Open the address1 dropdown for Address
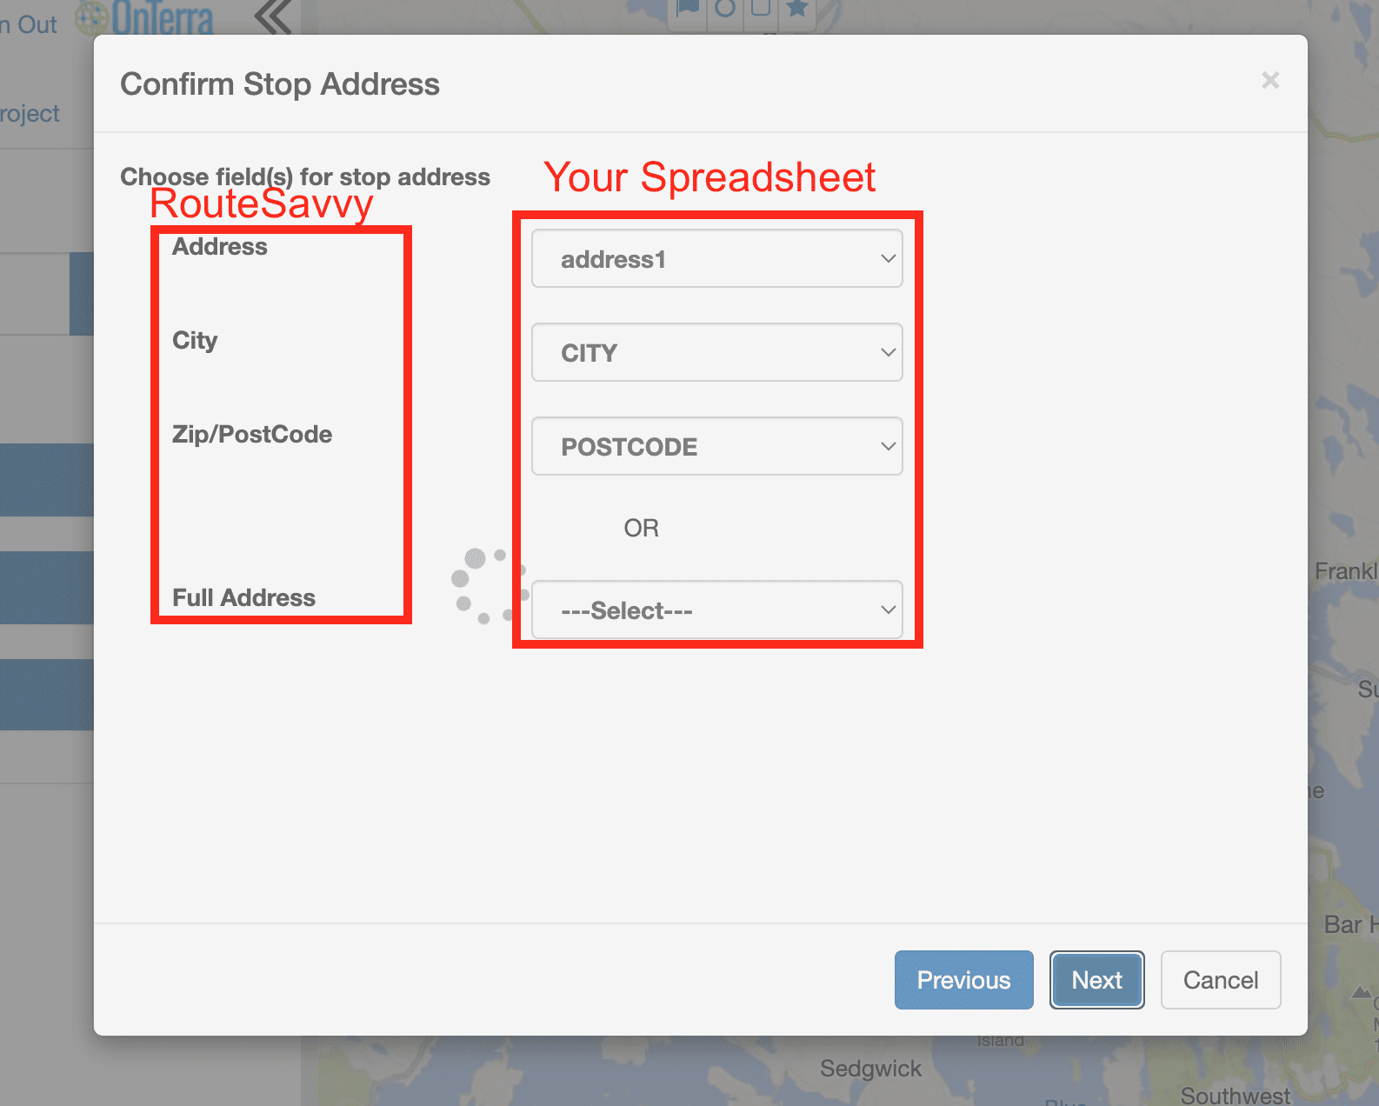Image resolution: width=1379 pixels, height=1106 pixels. (717, 258)
